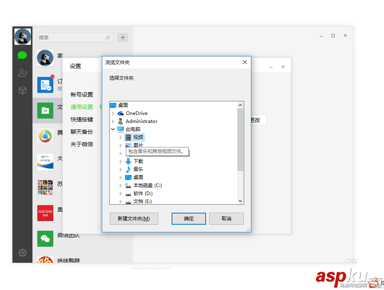Select the 微信团队 chat avatar
The height and width of the screenshot is (290, 384).
pos(45,238)
